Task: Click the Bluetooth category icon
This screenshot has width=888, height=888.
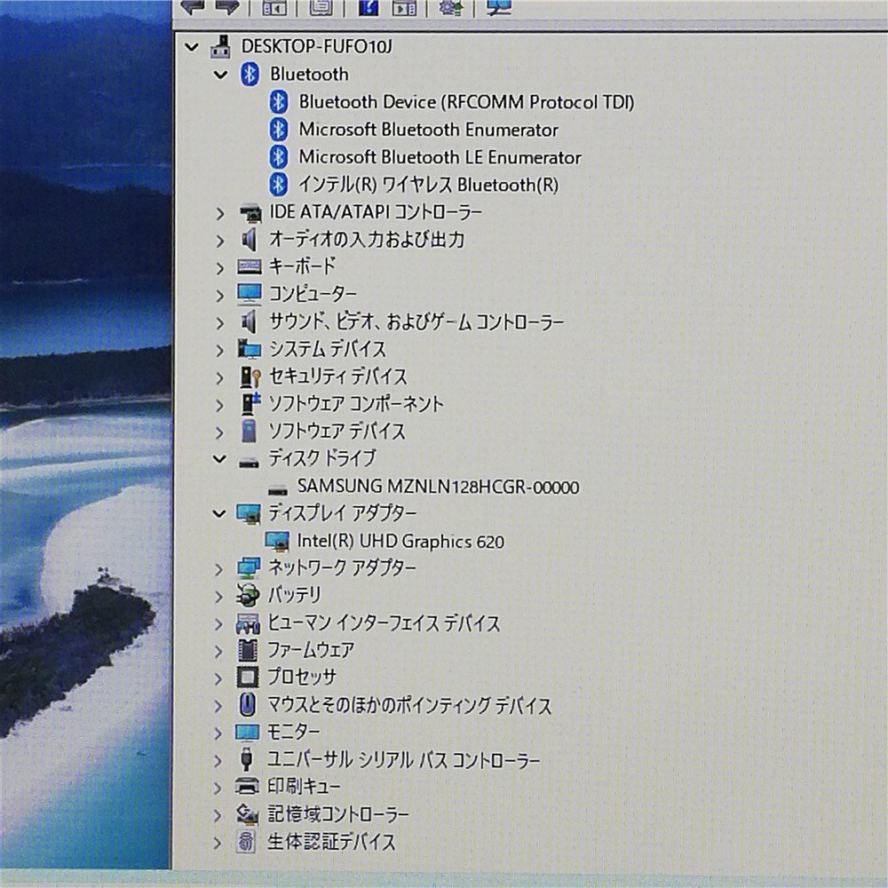Action: click(250, 75)
